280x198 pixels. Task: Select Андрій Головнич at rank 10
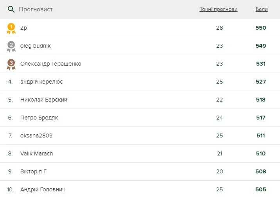tap(43, 190)
